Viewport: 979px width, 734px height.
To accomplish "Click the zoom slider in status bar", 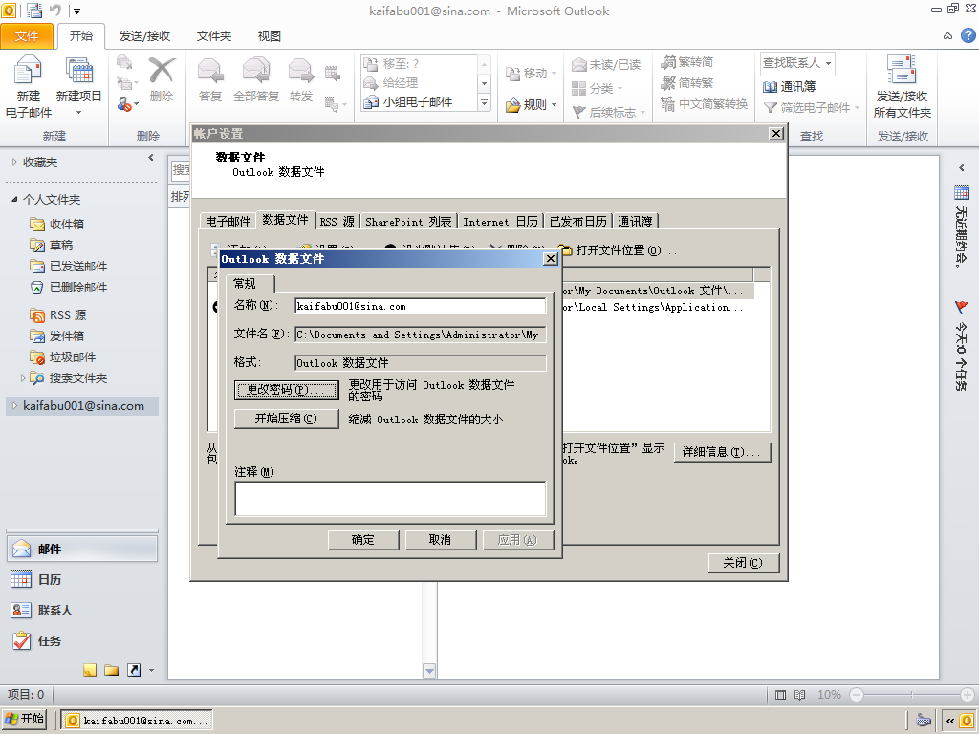I will [911, 695].
